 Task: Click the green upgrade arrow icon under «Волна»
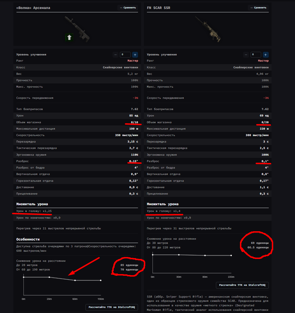point(69,37)
